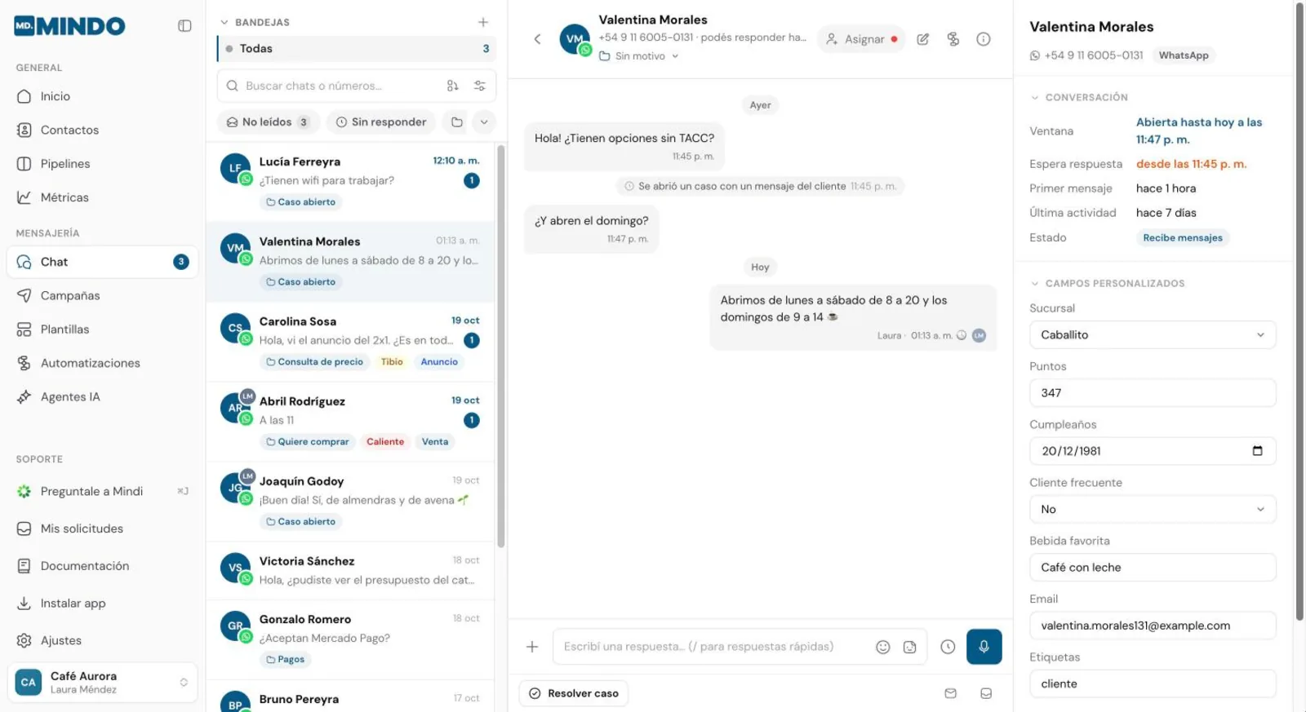Viewport: 1306px width, 712px height.
Task: Collapse the Bandejas section
Action: pos(255,22)
